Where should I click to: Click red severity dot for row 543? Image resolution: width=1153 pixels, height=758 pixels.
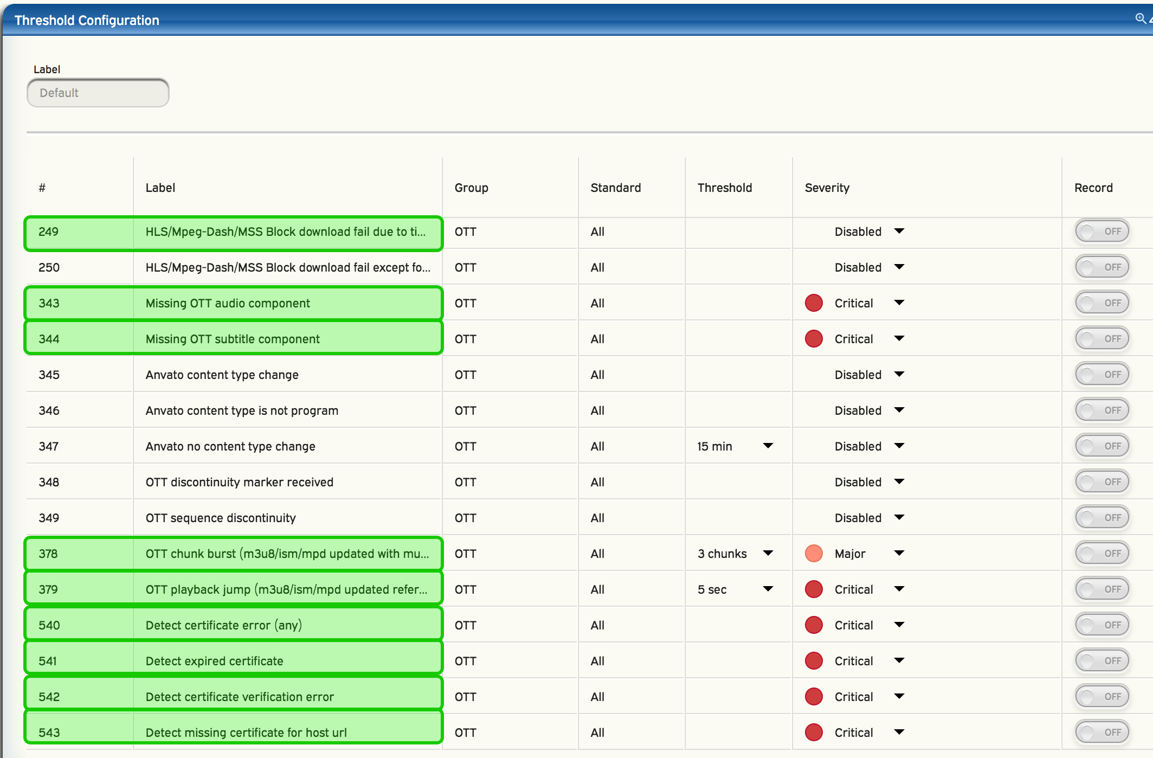pos(814,733)
